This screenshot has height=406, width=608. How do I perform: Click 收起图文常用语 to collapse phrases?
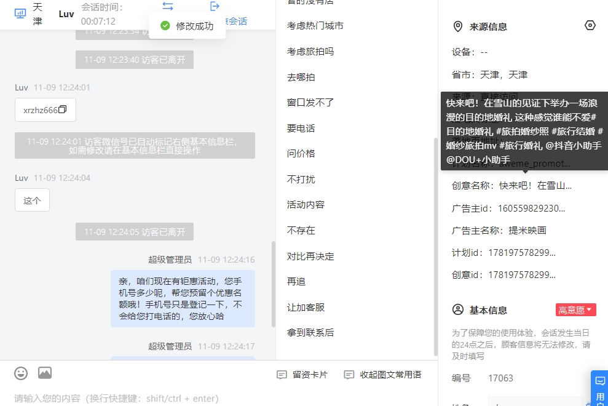click(383, 375)
